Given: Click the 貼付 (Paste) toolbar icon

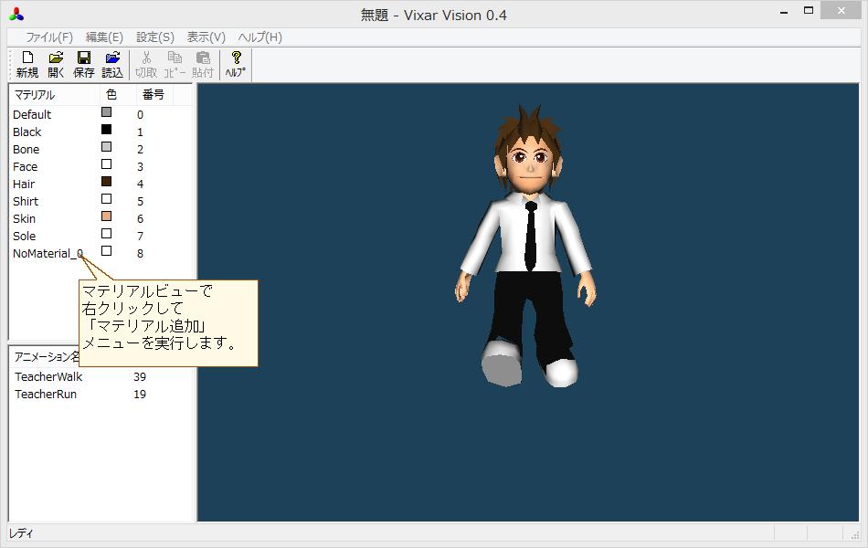Looking at the screenshot, I should [203, 62].
